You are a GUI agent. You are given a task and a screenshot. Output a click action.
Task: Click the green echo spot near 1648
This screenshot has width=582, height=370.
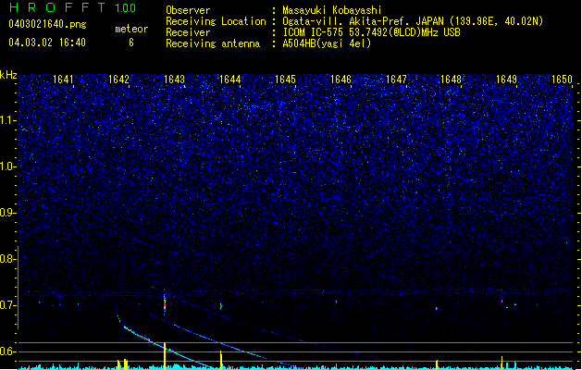pyautogui.click(x=437, y=308)
